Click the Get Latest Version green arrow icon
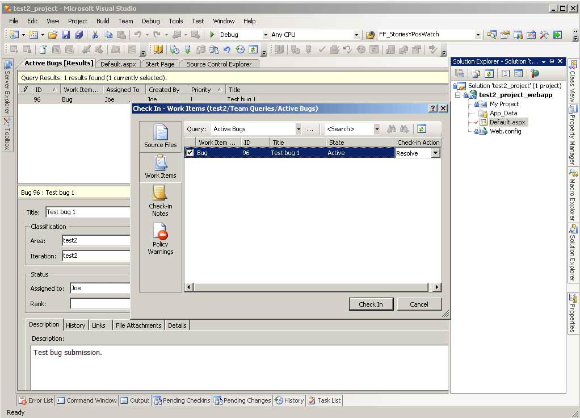This screenshot has height=418, width=580. point(187,49)
